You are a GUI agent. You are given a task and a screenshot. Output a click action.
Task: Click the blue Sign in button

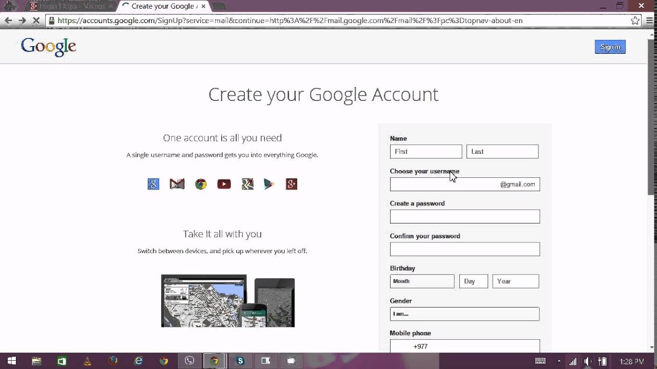[x=610, y=47]
